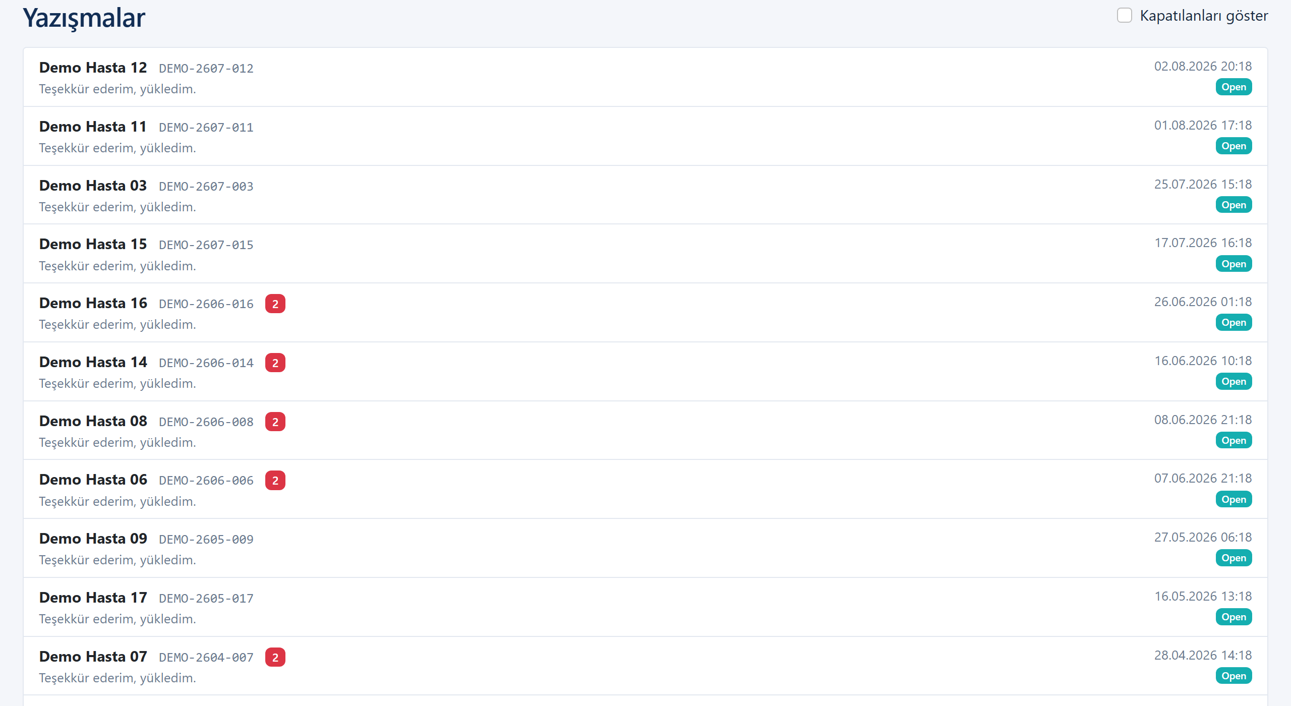
Task: Open the Demo Hasta 03 conversation
Action: coord(645,195)
